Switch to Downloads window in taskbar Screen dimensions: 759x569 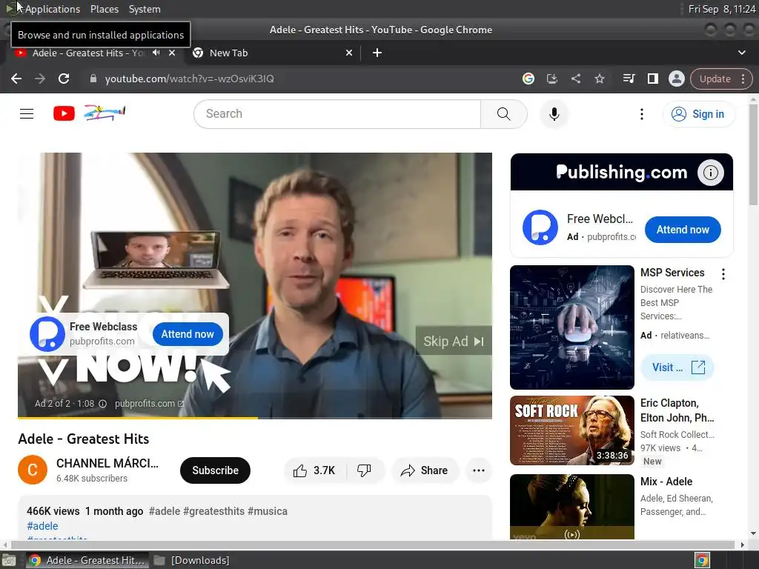tap(192, 560)
